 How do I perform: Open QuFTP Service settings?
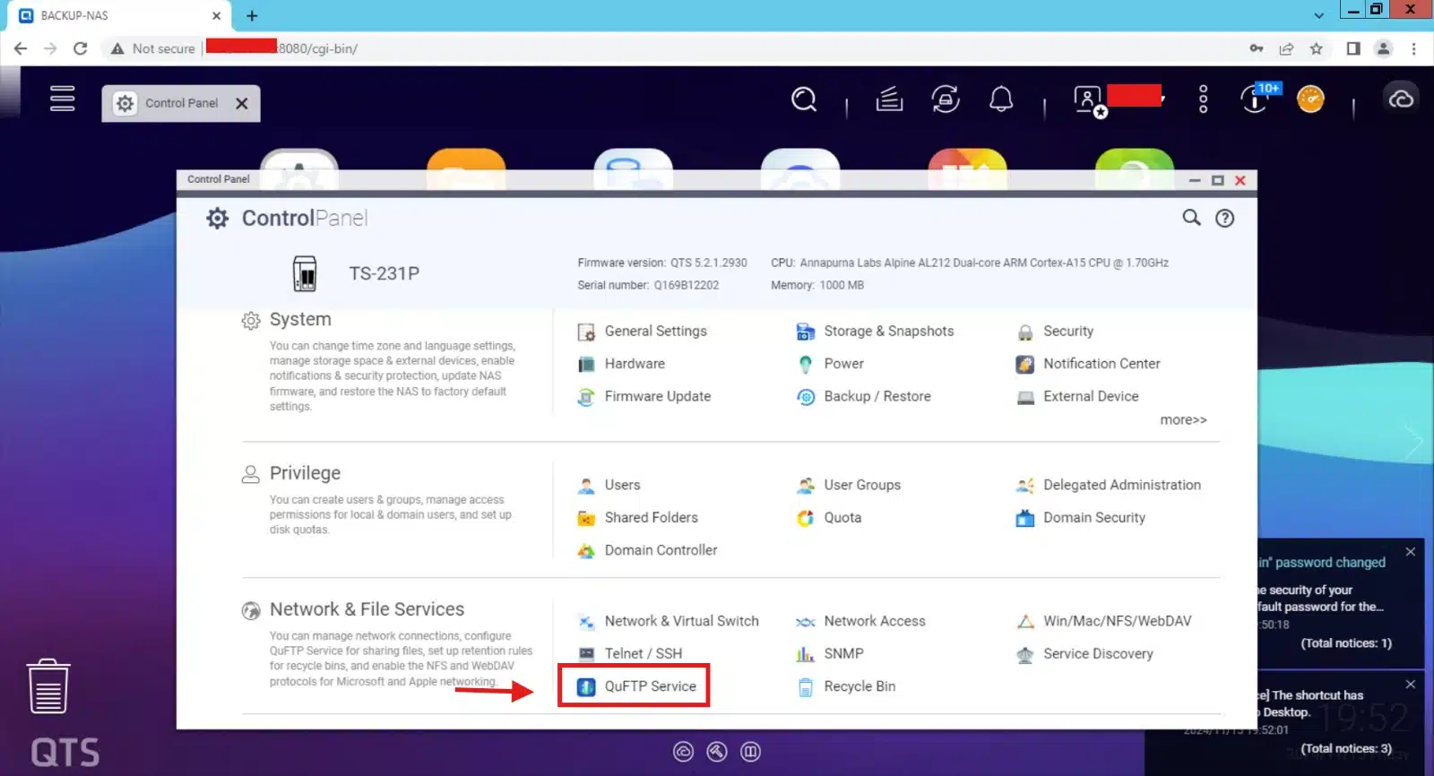[x=649, y=686]
